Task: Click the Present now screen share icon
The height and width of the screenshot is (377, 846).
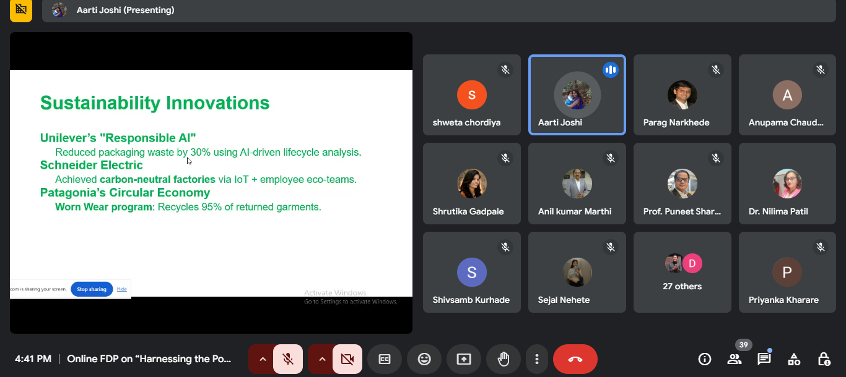Action: pyautogui.click(x=464, y=359)
